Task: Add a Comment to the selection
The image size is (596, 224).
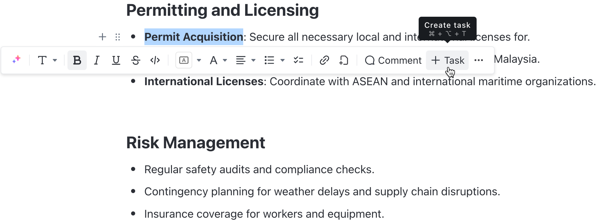Action: coord(393,60)
